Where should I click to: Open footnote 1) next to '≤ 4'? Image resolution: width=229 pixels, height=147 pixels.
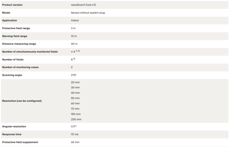pos(76,51)
